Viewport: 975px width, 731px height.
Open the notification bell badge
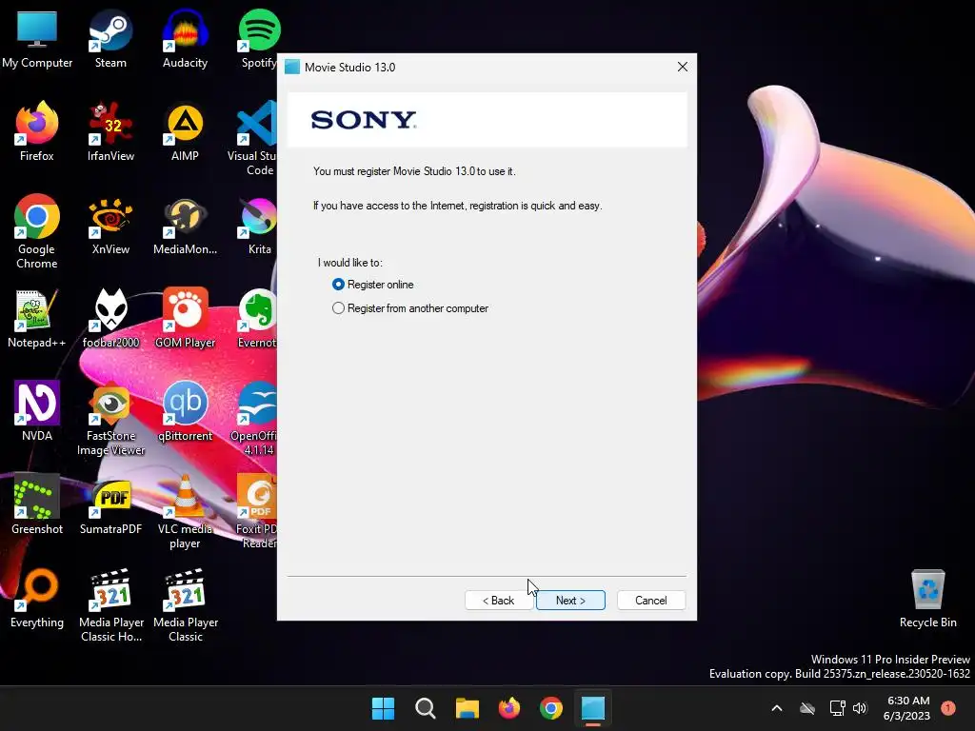(948, 708)
